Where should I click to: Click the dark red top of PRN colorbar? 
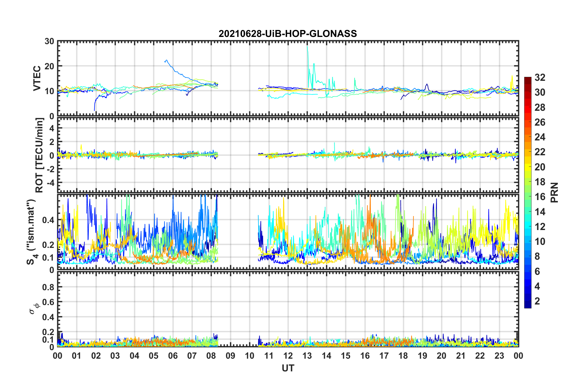pyautogui.click(x=528, y=79)
